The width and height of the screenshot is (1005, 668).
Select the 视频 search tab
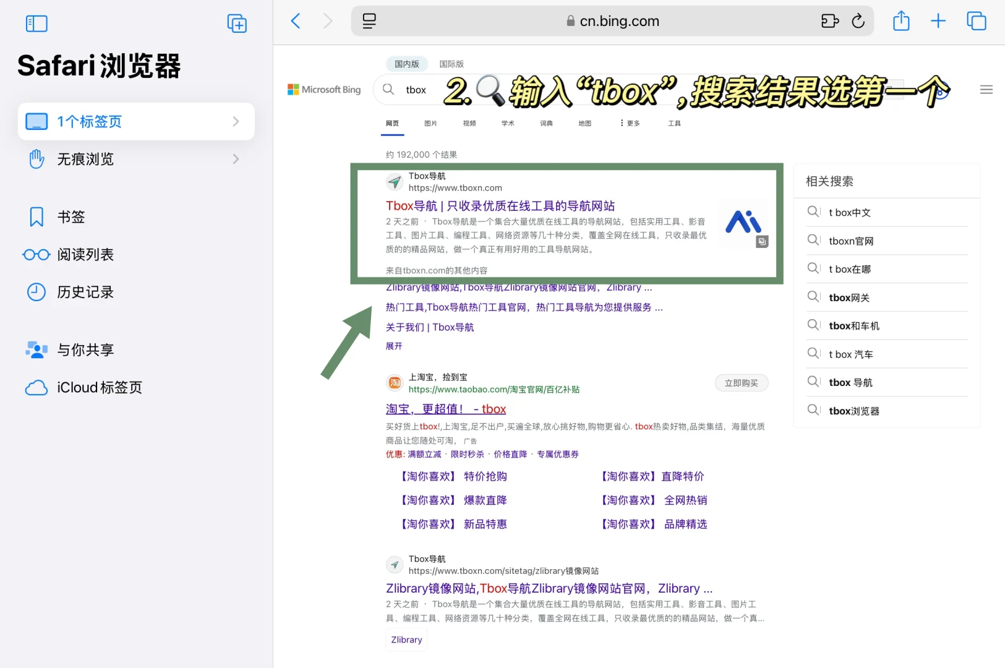(469, 123)
